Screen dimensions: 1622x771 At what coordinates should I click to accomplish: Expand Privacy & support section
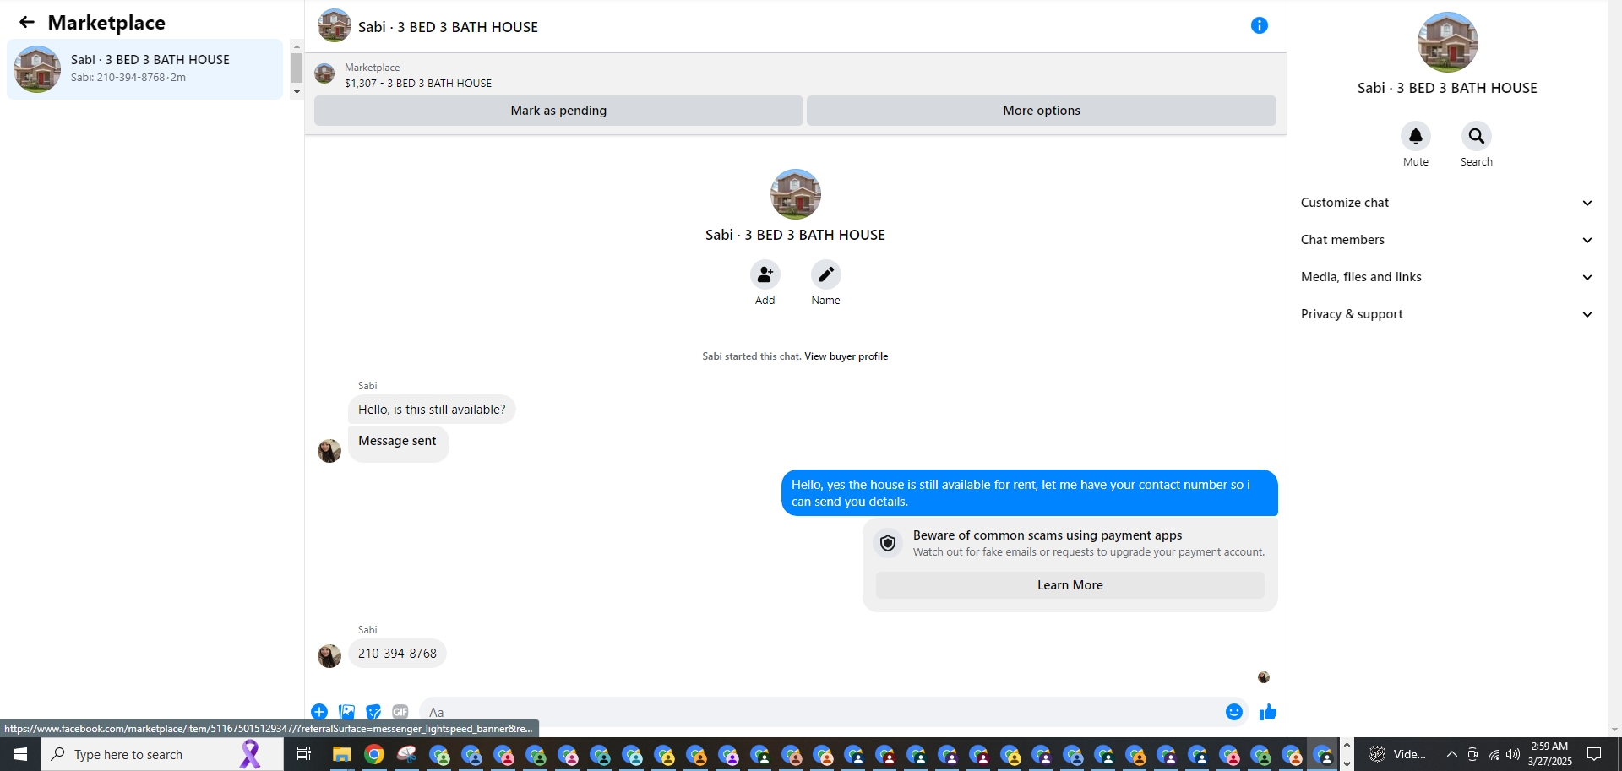pyautogui.click(x=1446, y=314)
